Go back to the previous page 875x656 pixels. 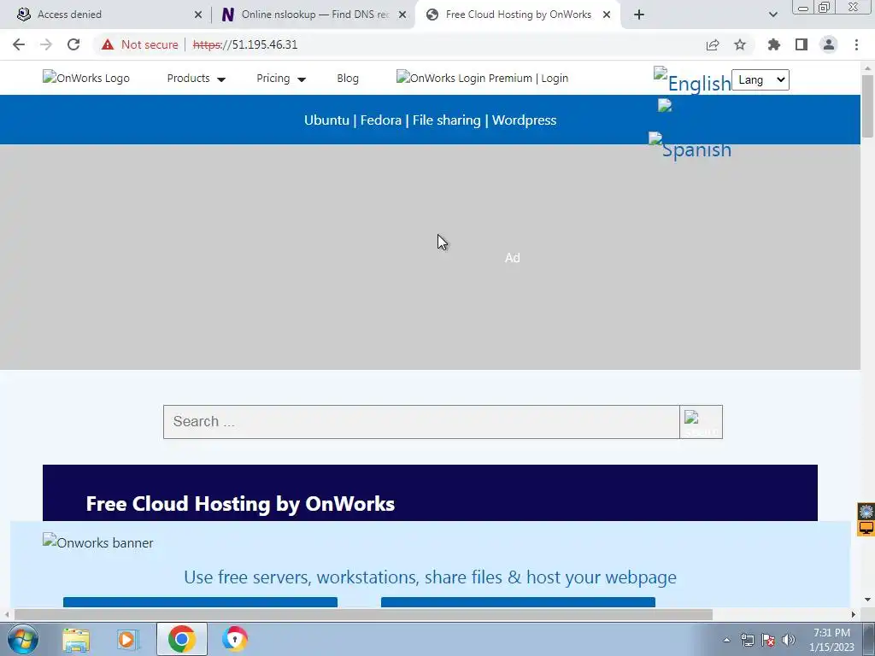[x=19, y=44]
